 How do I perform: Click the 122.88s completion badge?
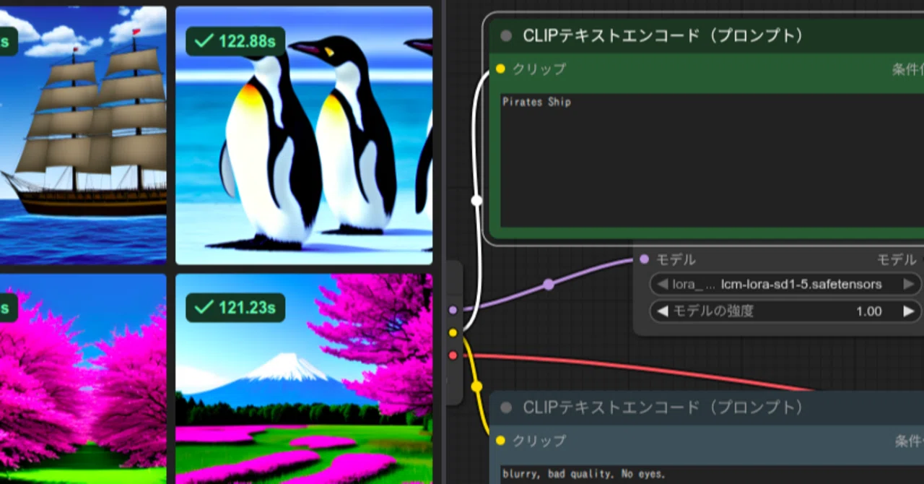coord(235,41)
